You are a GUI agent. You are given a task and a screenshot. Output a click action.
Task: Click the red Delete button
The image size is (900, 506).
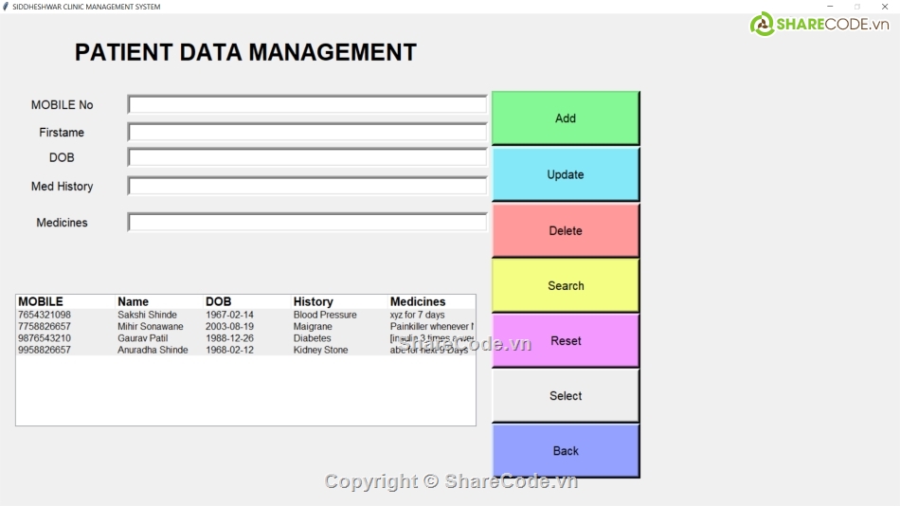click(x=566, y=230)
